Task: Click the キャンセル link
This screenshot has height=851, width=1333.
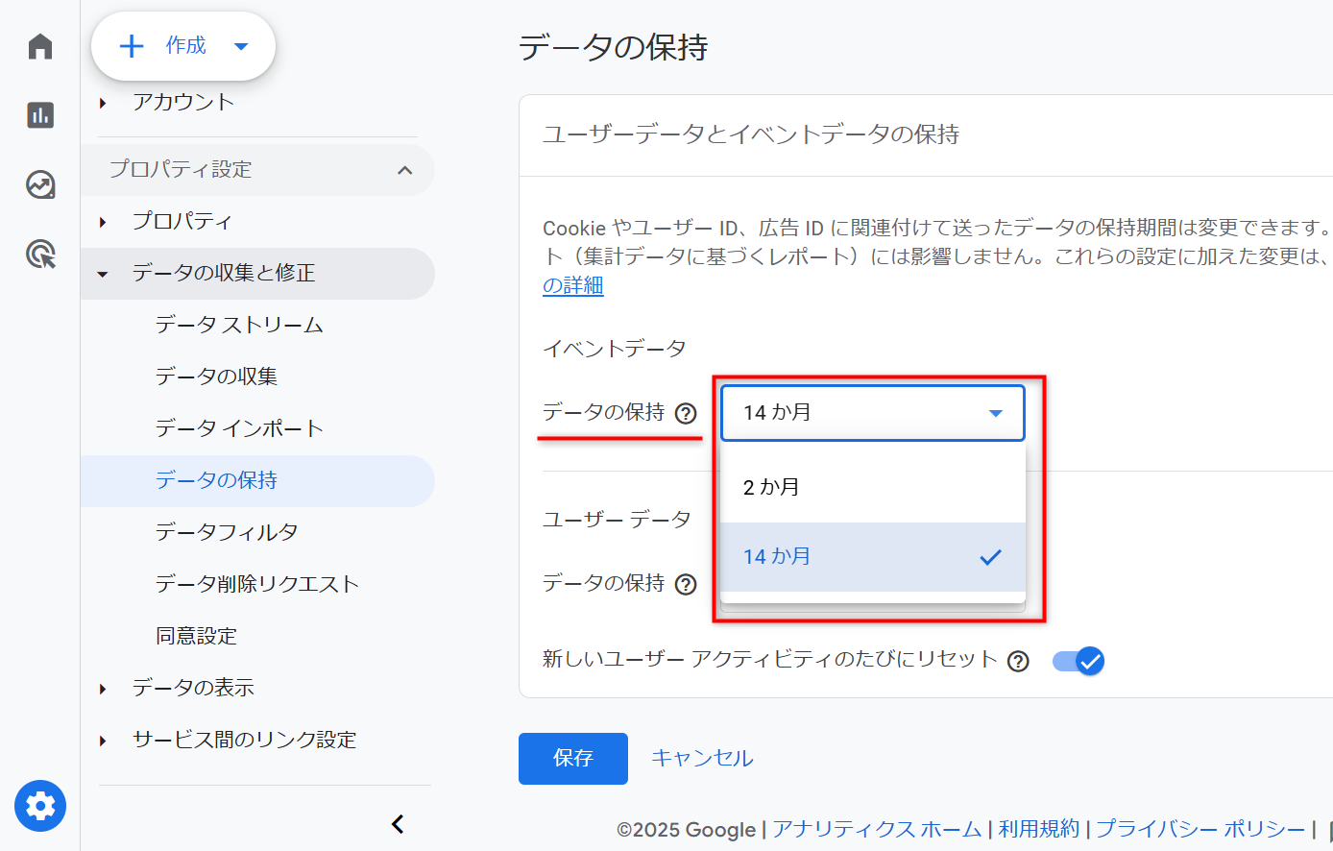Action: (702, 759)
